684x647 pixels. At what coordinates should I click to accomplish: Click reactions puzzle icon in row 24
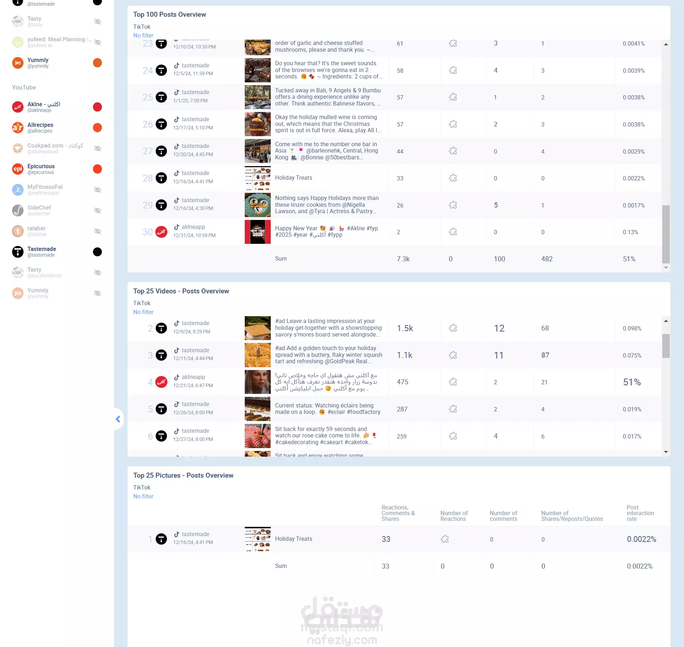tap(453, 70)
